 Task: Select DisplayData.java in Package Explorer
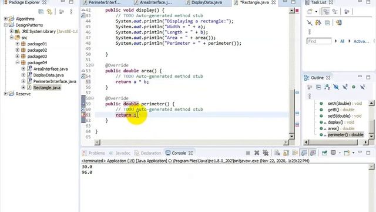click(x=48, y=75)
